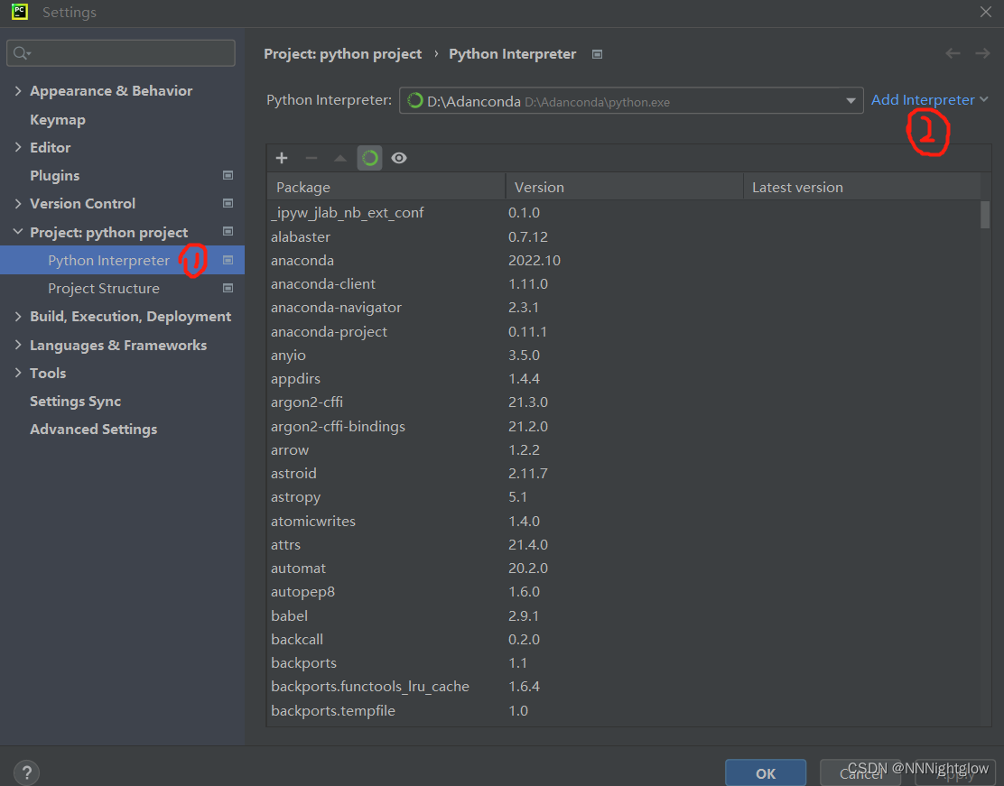
Task: Select the anaconda-client package row
Action: 624,283
